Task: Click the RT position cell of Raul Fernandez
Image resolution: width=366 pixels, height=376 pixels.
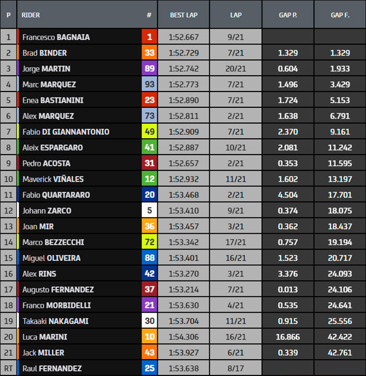Action: [8, 368]
